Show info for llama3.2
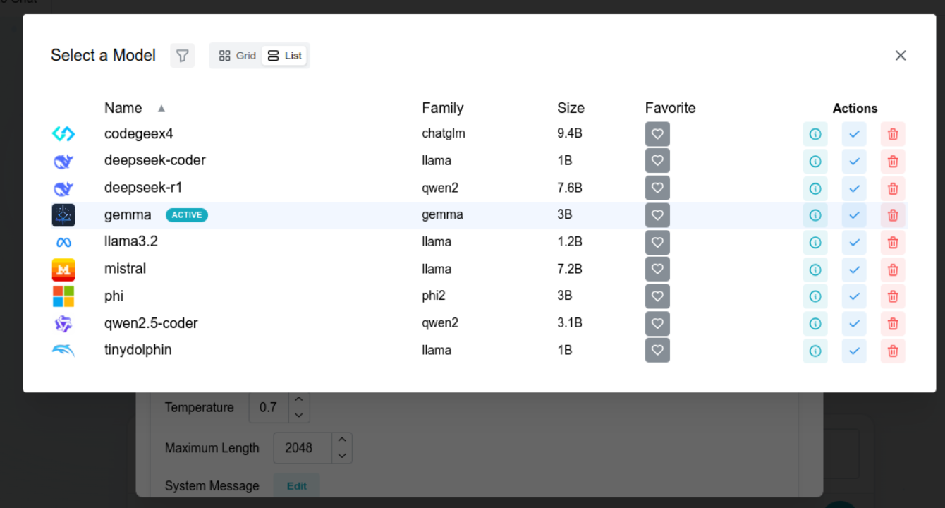 click(x=815, y=242)
